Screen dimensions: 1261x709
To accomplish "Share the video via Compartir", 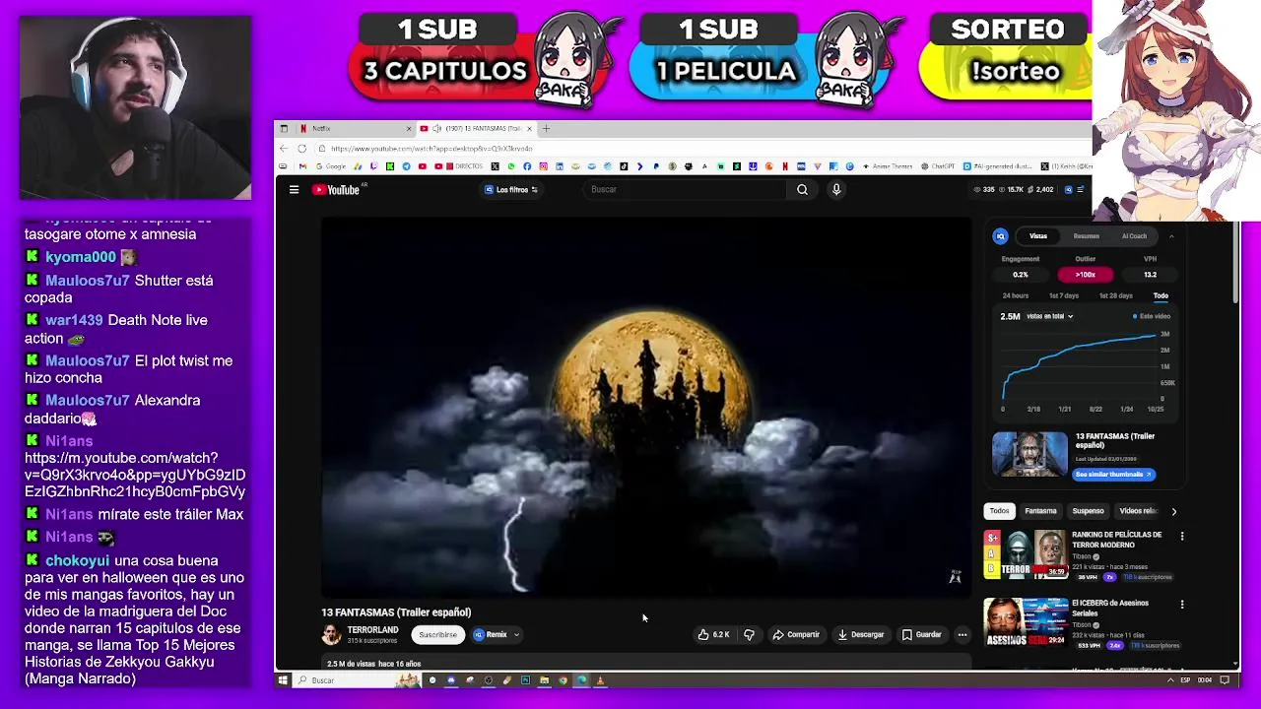I will 796,635.
